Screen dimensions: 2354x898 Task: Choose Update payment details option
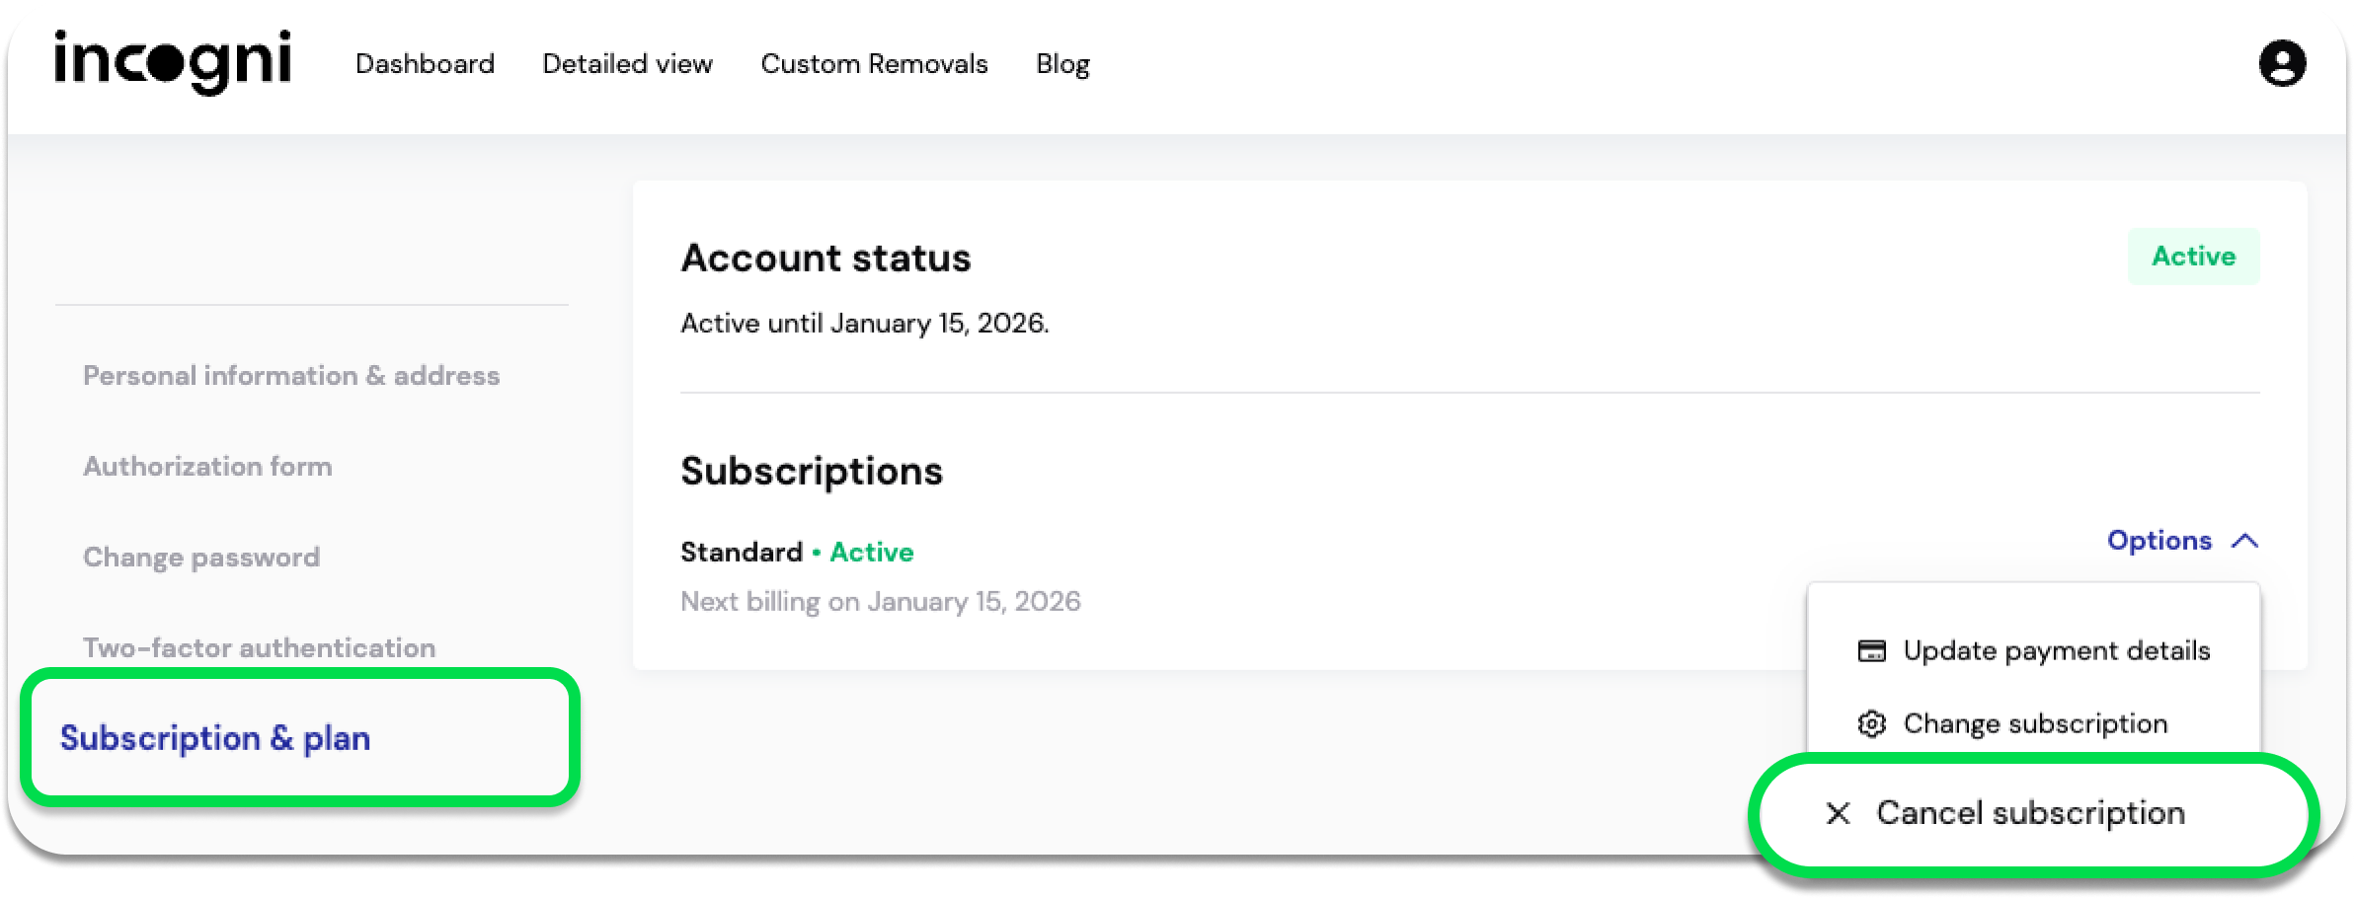(x=2056, y=651)
